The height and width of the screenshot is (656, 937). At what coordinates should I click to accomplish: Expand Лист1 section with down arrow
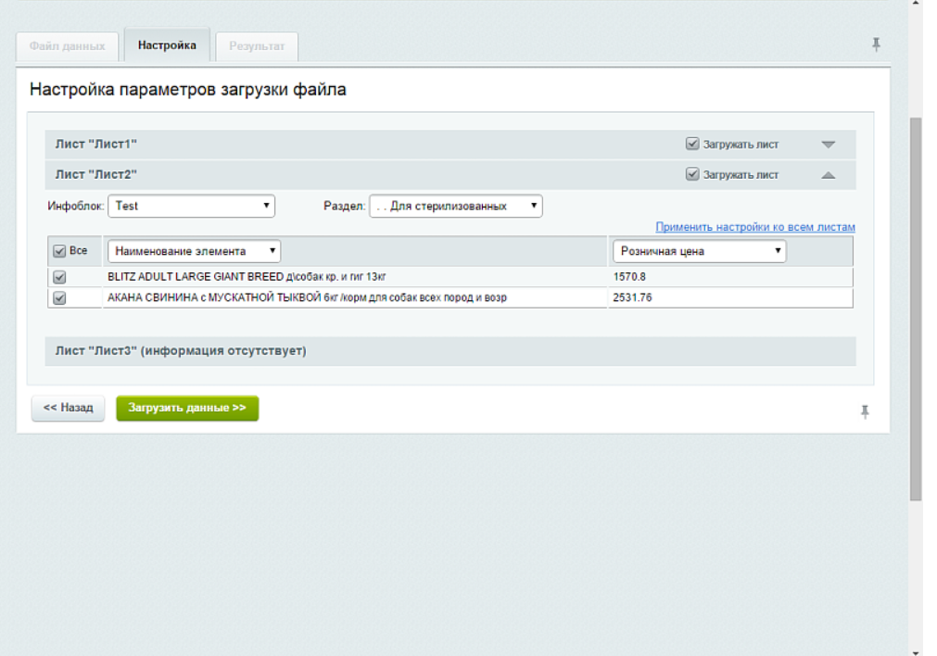(x=828, y=145)
